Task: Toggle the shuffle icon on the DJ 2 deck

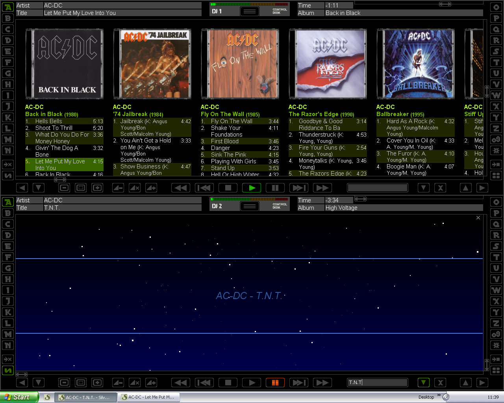Action: (x=7, y=370)
